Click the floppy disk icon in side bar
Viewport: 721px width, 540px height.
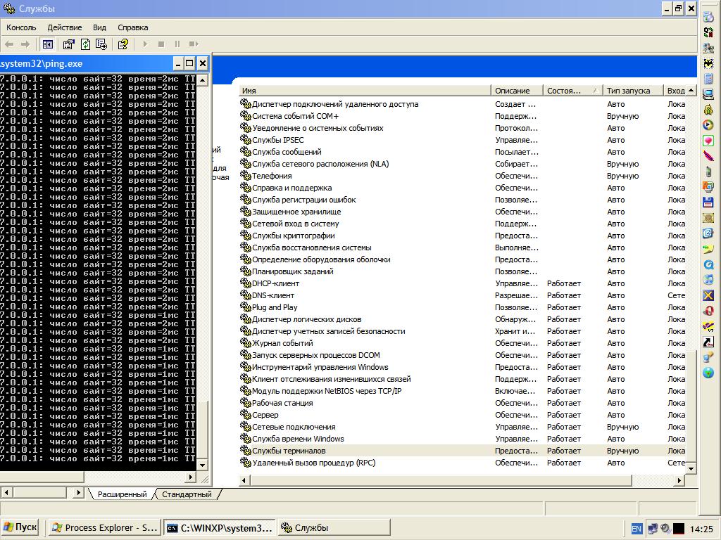click(x=708, y=202)
